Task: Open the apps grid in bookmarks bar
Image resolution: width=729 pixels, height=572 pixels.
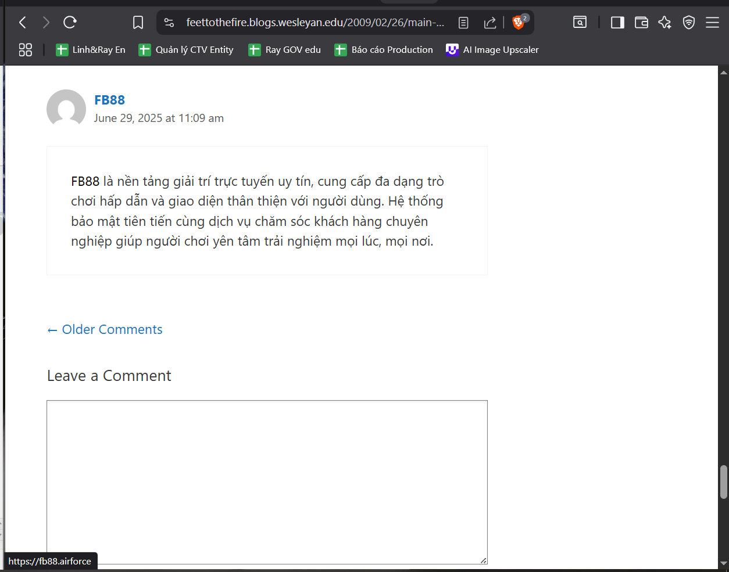Action: pyautogui.click(x=25, y=50)
